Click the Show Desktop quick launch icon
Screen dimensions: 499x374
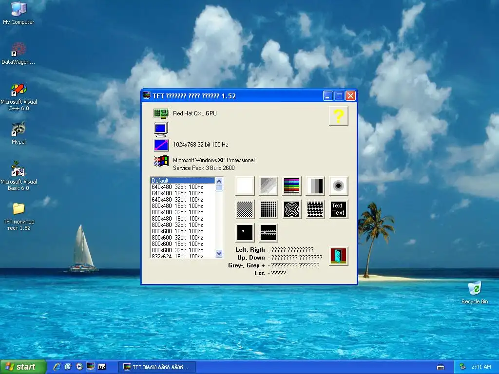pos(68,367)
